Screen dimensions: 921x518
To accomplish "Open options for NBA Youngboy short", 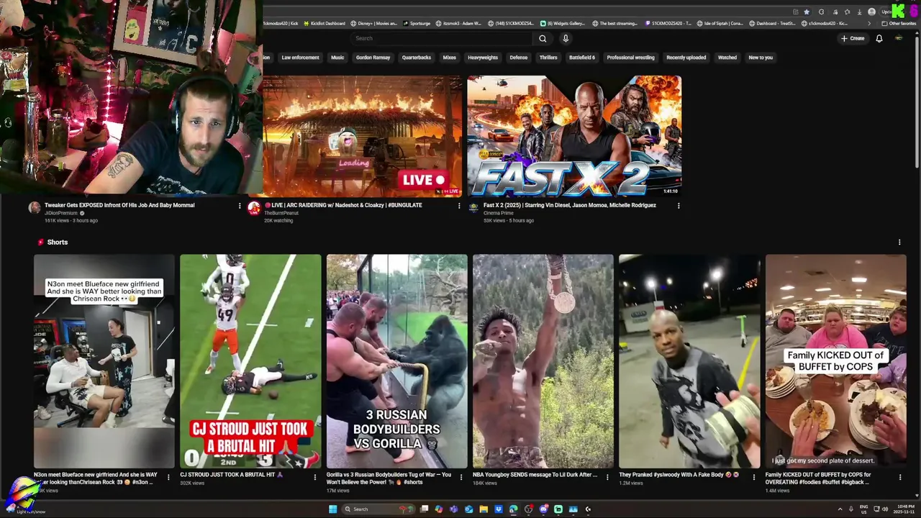I will (607, 477).
